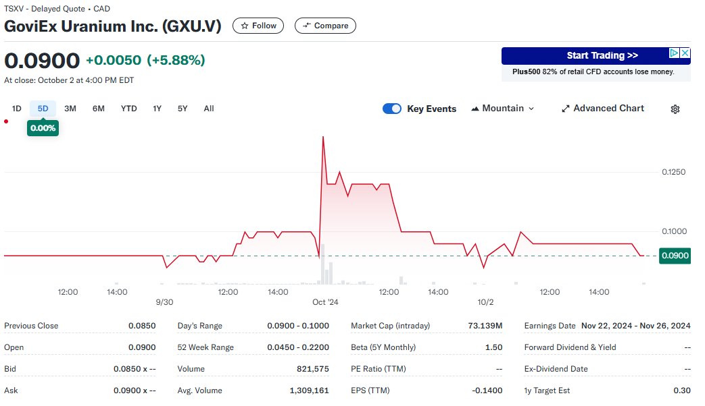The width and height of the screenshot is (705, 406).
Task: Select the 5Y time range
Action: click(x=182, y=108)
